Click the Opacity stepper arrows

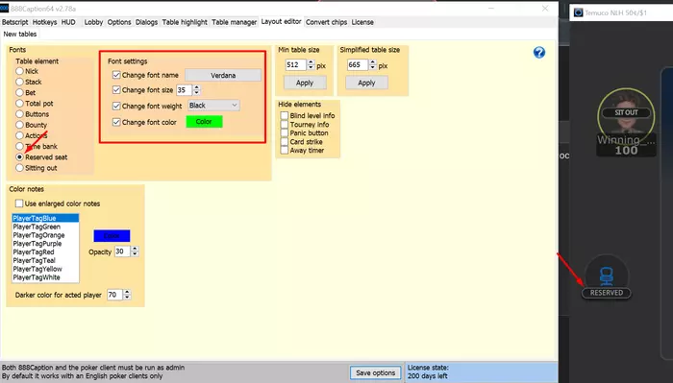tap(135, 251)
